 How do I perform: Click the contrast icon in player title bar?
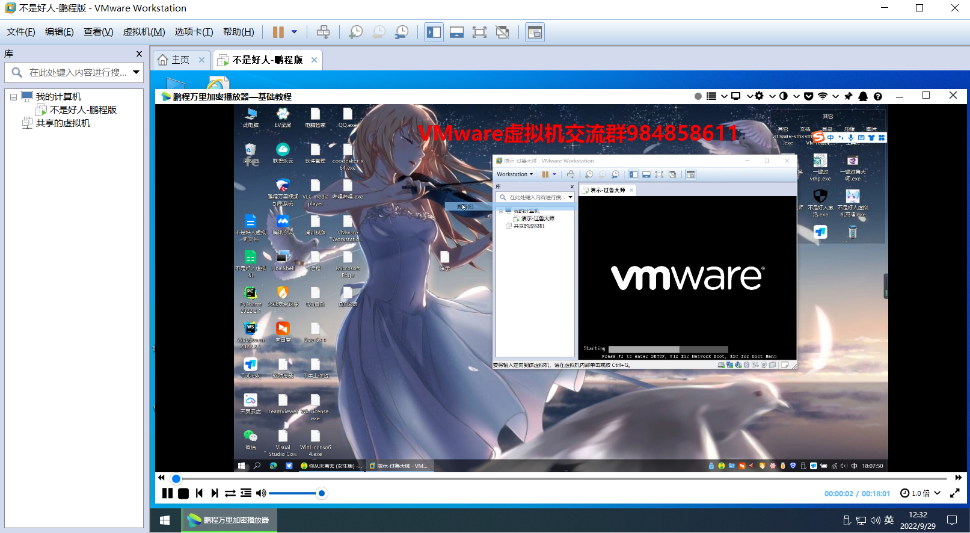783,96
